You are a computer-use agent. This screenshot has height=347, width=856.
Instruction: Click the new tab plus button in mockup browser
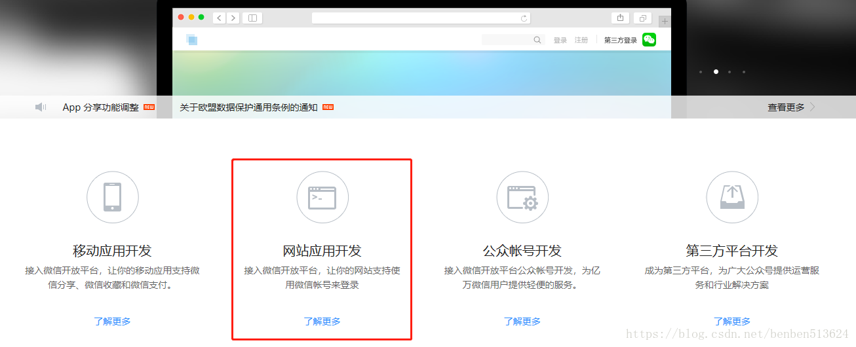(x=665, y=21)
